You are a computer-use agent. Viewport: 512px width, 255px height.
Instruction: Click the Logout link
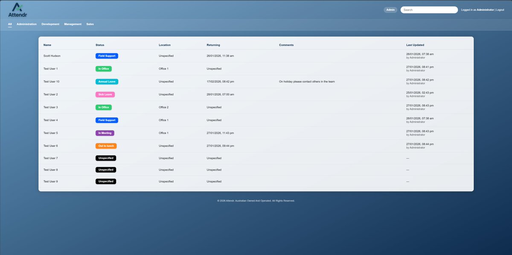pyautogui.click(x=500, y=10)
